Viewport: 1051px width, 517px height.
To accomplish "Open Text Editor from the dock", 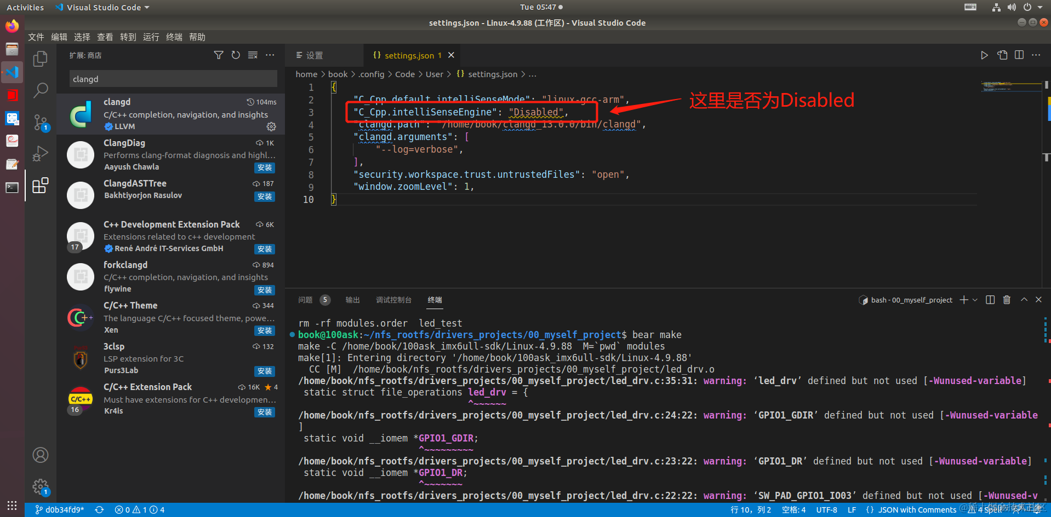I will (12, 164).
